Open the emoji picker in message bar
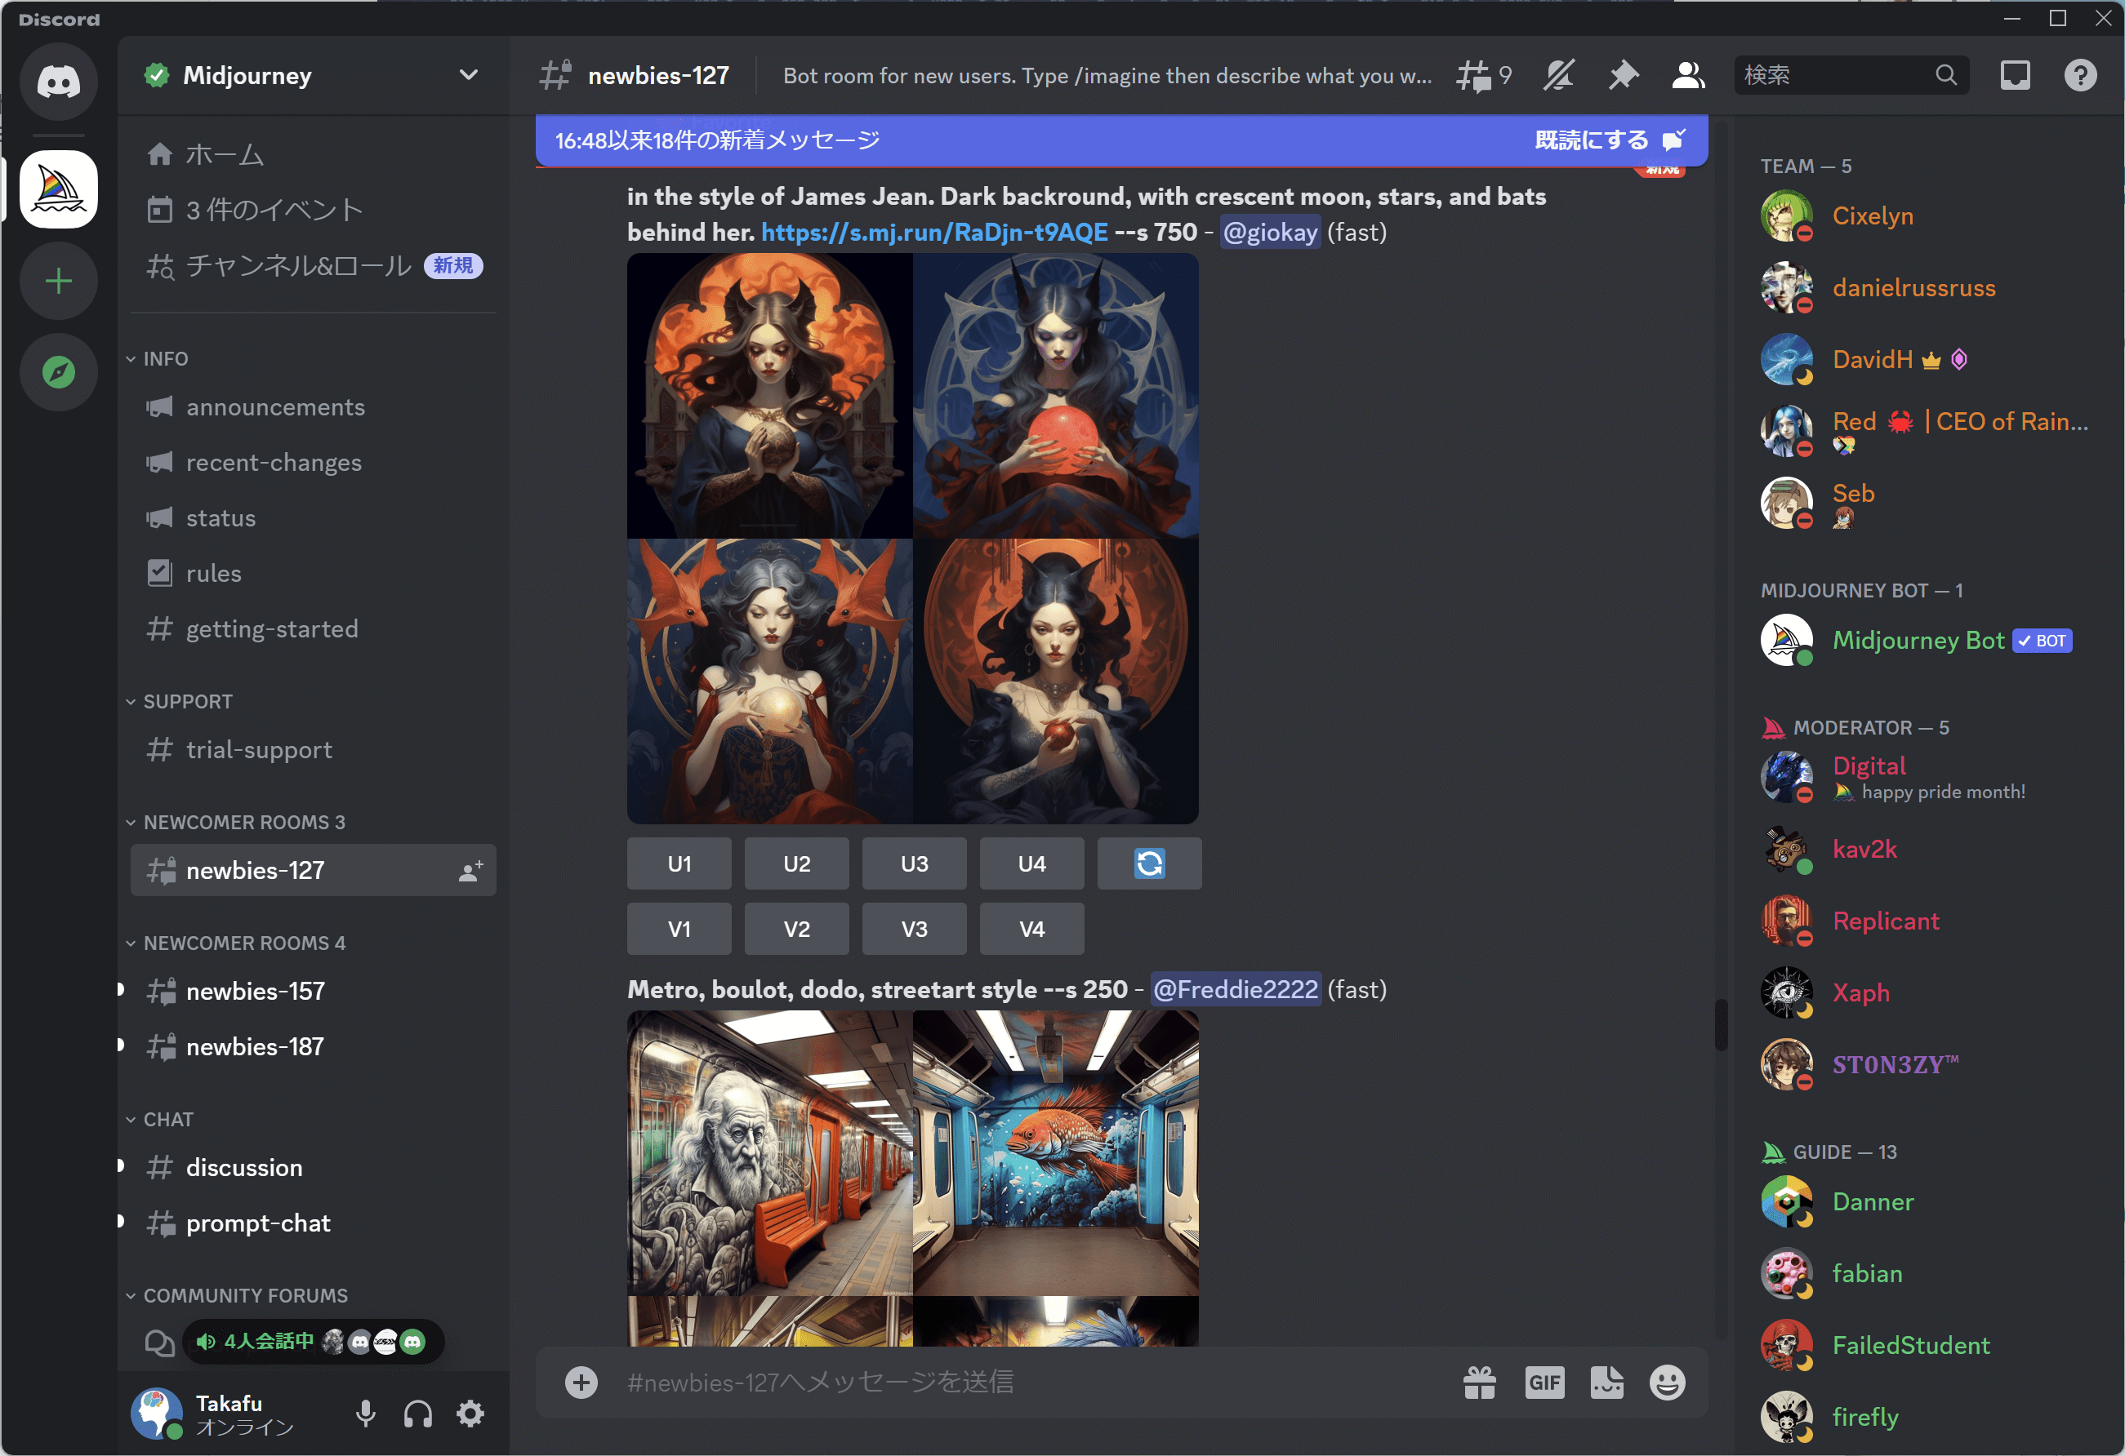Image resolution: width=2125 pixels, height=1456 pixels. [1666, 1382]
